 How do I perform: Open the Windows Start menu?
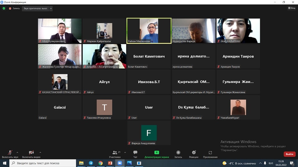[x=5, y=163]
